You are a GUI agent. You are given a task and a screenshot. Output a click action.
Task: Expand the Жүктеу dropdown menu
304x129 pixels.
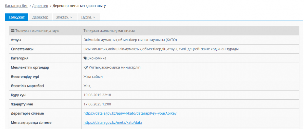64,17
